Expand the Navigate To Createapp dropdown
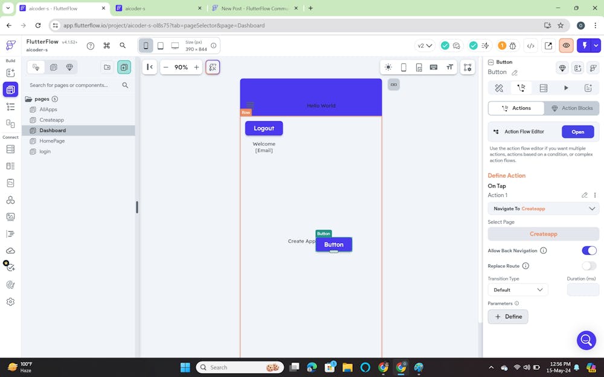Image resolution: width=604 pixels, height=377 pixels. tap(543, 209)
